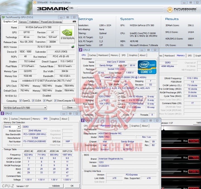The width and height of the screenshot is (201, 189).
Task: Select GPU-Z Graphics Card tab
Action: [x=10, y=21]
